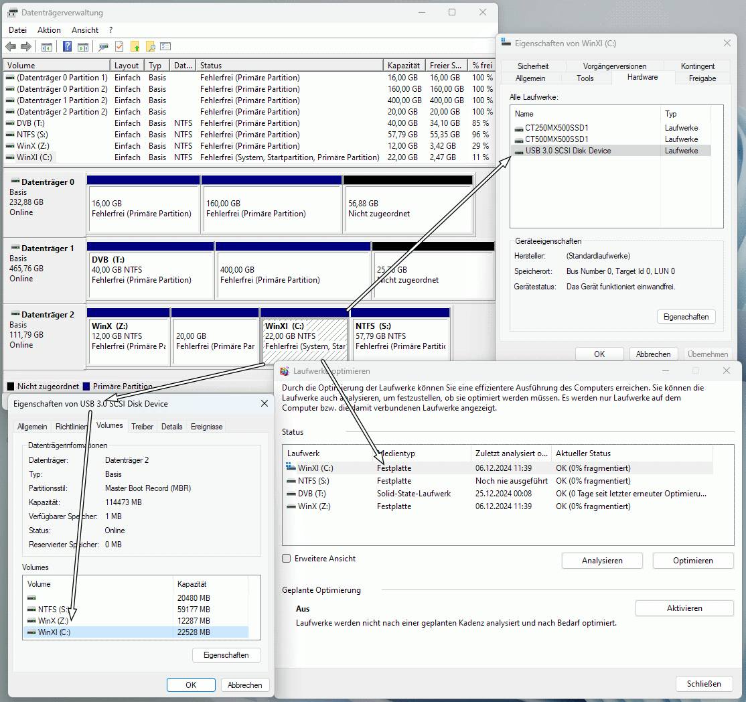This screenshot has width=746, height=702.
Task: Select the NTFS (S:) row in optimize drive list
Action: coord(498,481)
